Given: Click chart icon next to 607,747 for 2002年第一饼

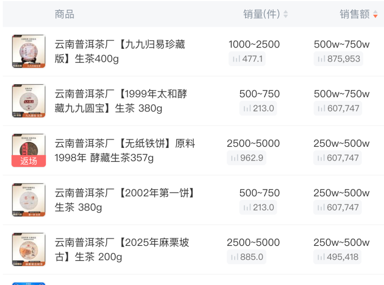Looking at the screenshot, I should [321, 208].
